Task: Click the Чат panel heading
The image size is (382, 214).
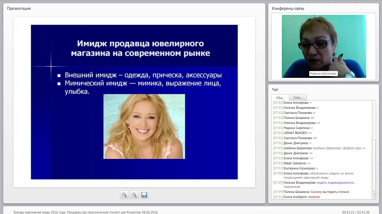Action: 275,89
